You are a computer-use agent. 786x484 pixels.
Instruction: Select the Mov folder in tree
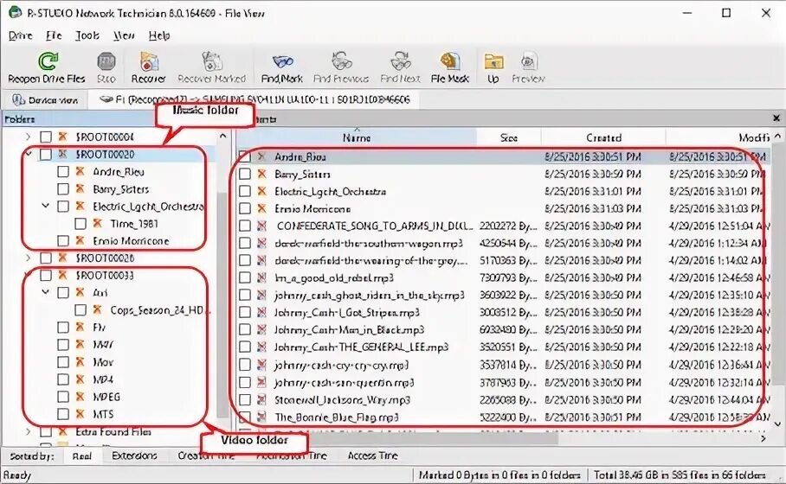(x=103, y=362)
